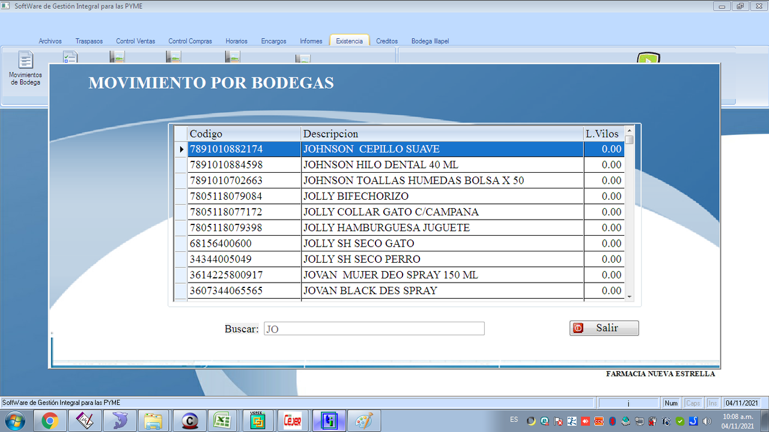Open Windows Explorer folder on the taskbar
Image resolution: width=769 pixels, height=432 pixels.
(x=154, y=421)
